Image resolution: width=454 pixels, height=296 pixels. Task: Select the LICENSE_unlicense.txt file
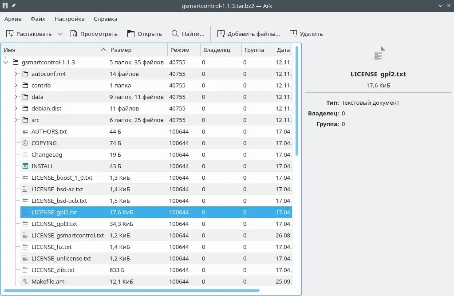click(x=61, y=258)
